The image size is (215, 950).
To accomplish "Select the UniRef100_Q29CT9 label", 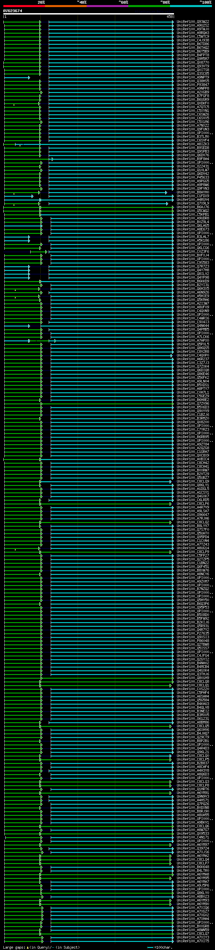I will (193, 737).
